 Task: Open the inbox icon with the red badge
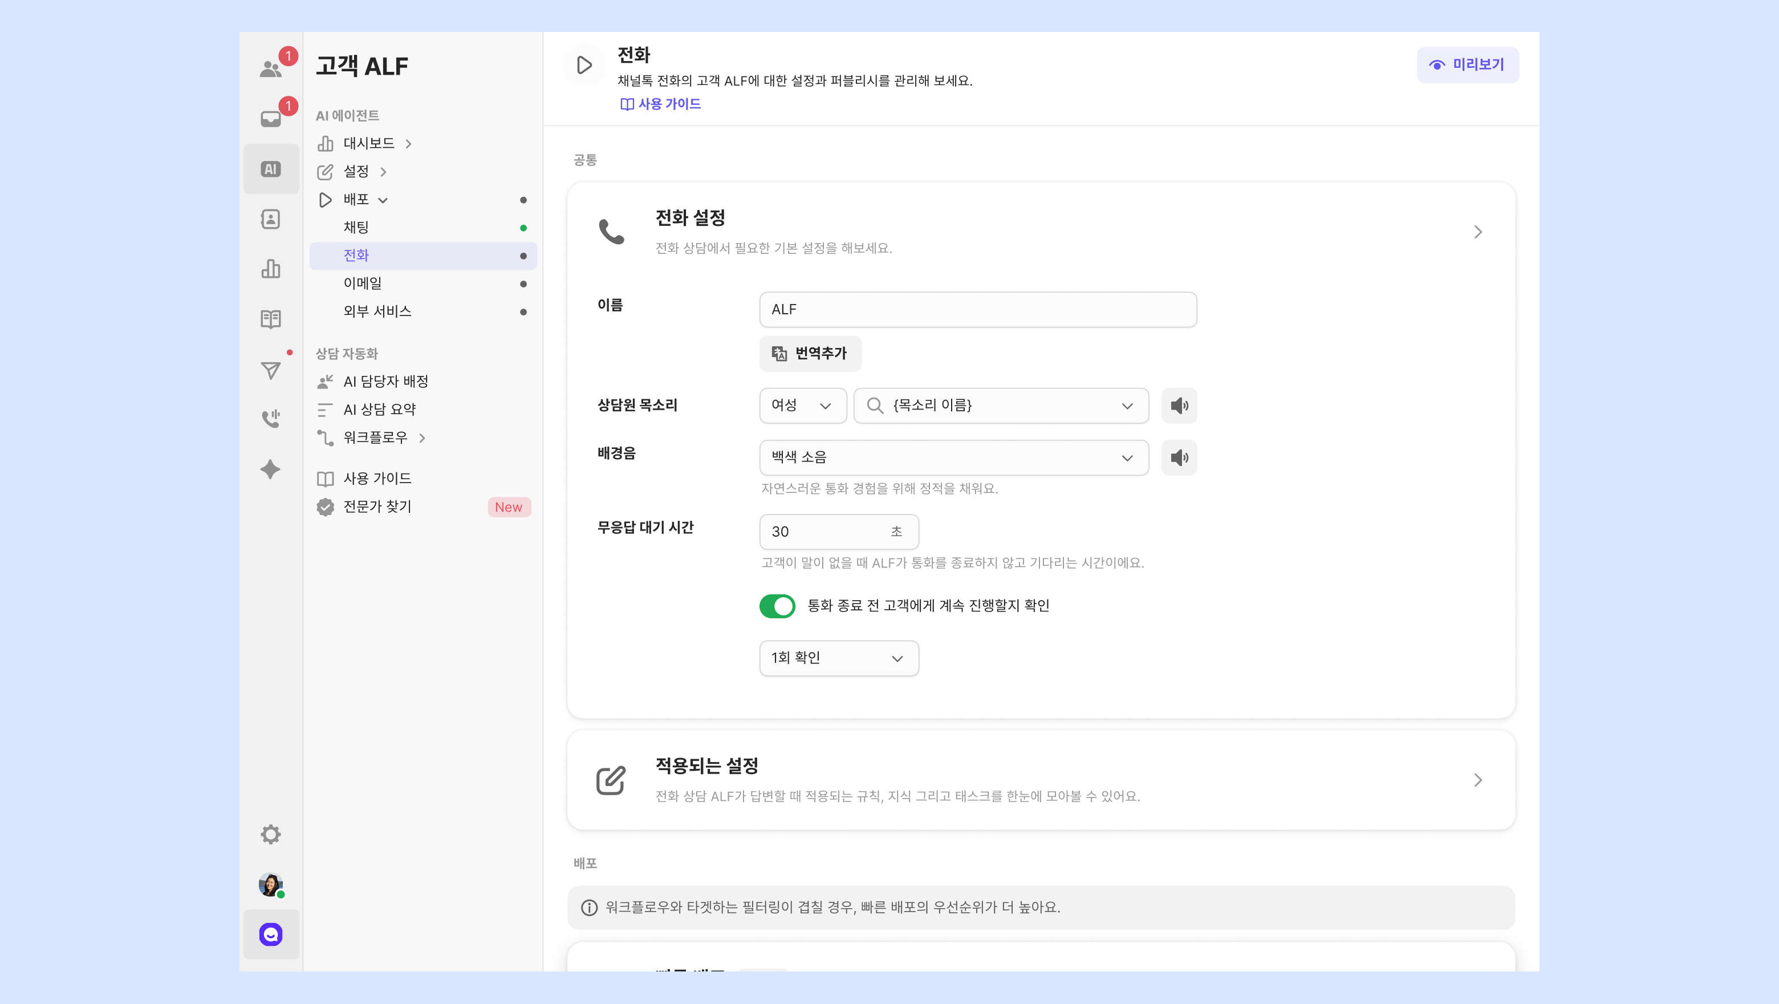click(271, 119)
